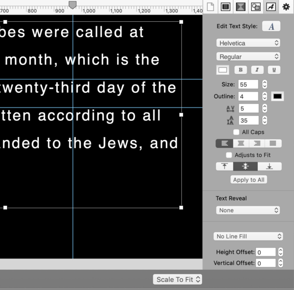Open the text properties tab icon
This screenshot has height=290, width=294.
tap(271, 7)
